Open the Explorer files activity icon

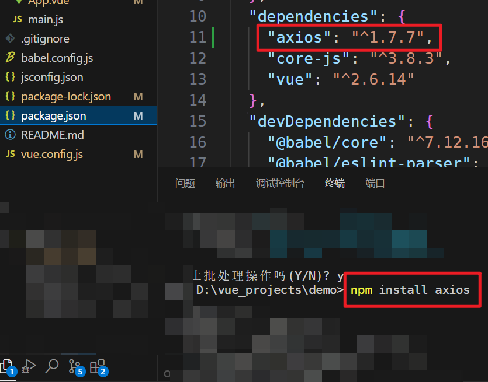tap(8, 367)
